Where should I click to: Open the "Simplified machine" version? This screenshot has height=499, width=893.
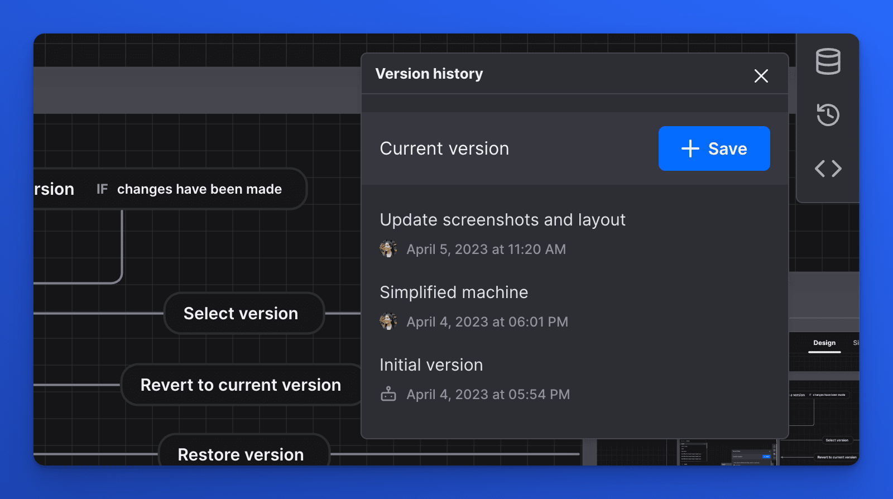pyautogui.click(x=454, y=292)
